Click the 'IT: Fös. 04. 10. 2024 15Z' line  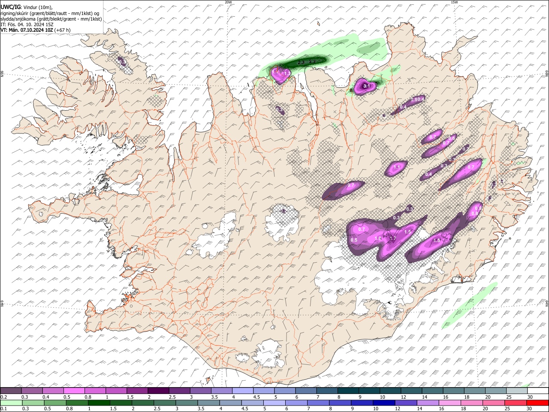27,24
